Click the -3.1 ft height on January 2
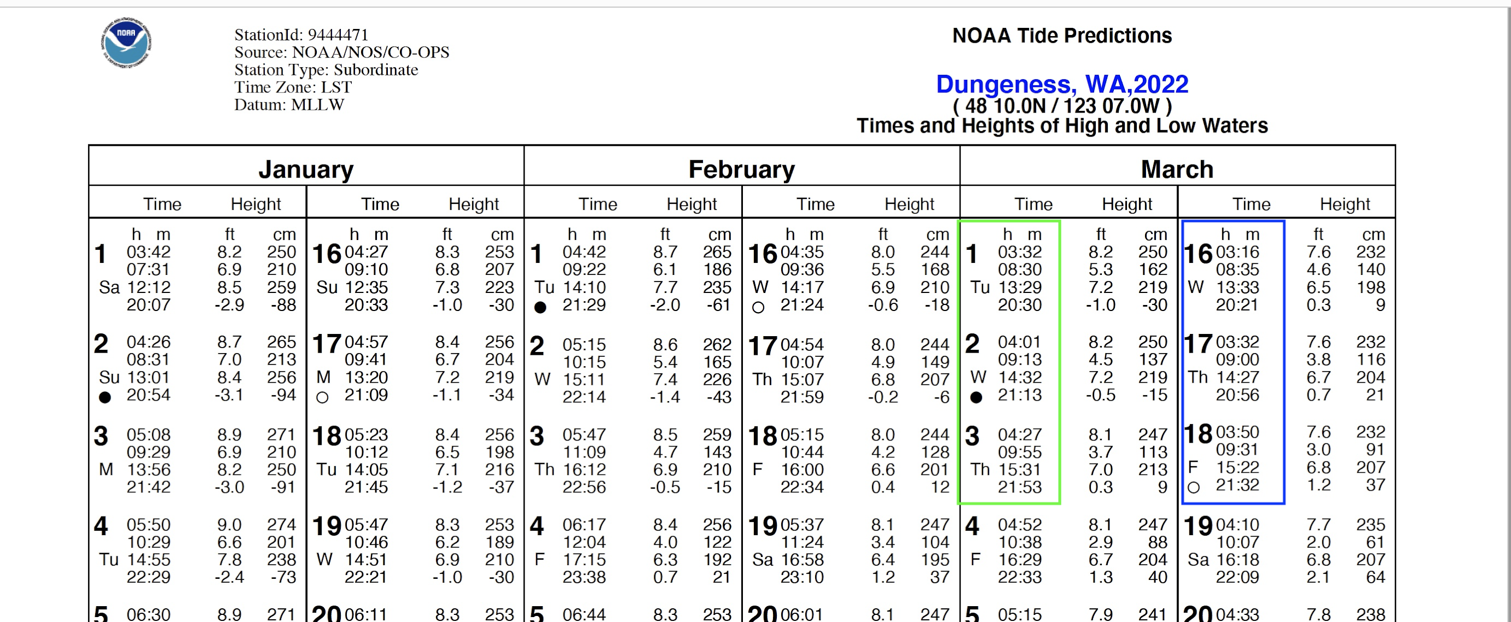 point(229,395)
